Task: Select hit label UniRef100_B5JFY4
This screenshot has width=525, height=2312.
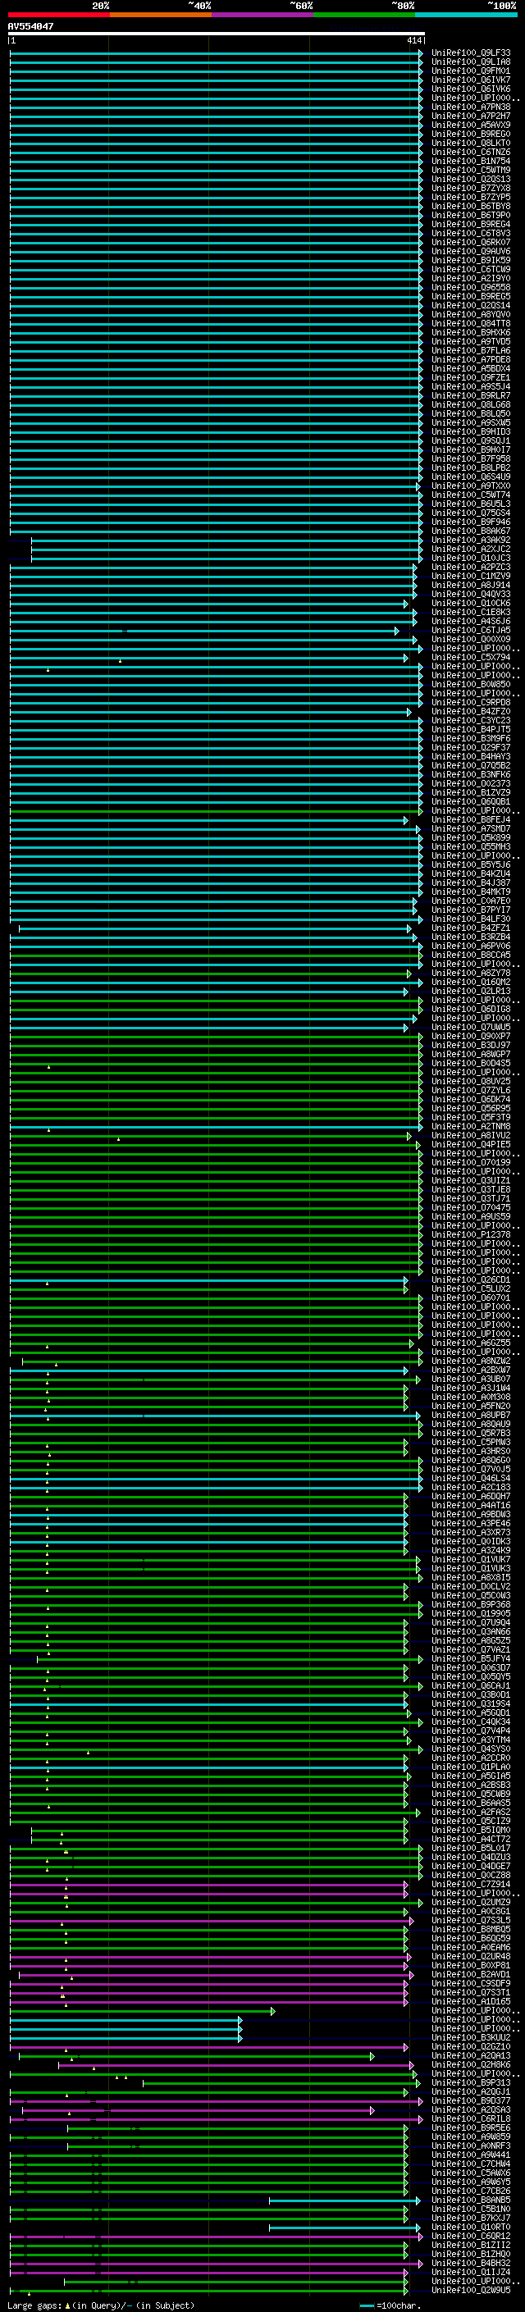Action: click(x=470, y=1658)
